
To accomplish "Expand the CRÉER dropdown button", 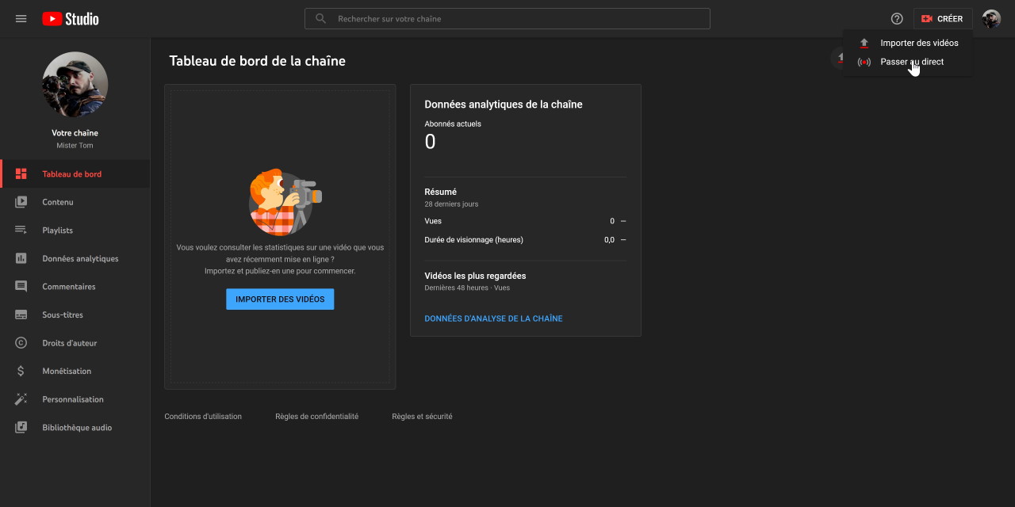I will point(942,19).
